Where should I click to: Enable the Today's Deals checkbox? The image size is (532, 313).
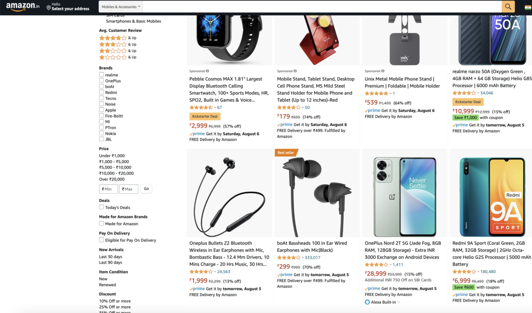click(x=101, y=207)
